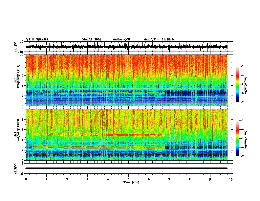Image resolution: width=260 pixels, height=201 pixels.
Task: Click the "6" kHz tick on ch.2 frequency axis
Action: pyautogui.click(x=23, y=130)
